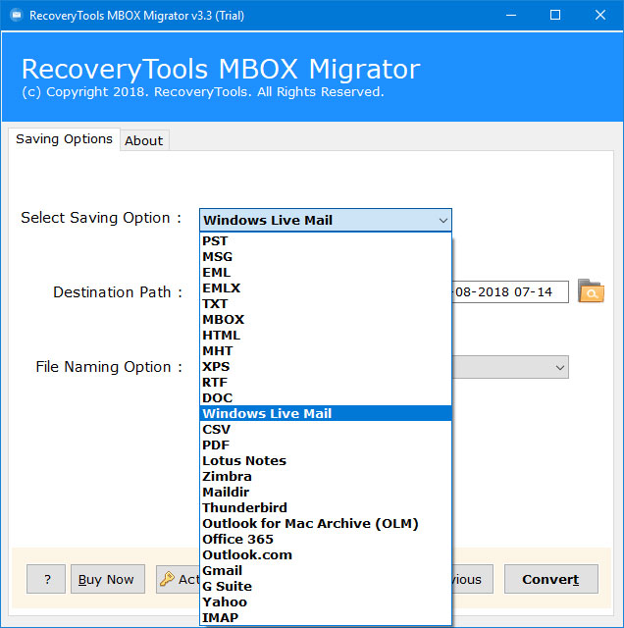Click into the Destination Path field
The height and width of the screenshot is (628, 624).
(510, 292)
